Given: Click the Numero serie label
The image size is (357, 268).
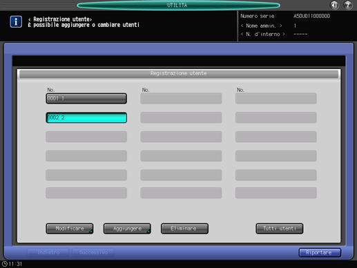Looking at the screenshot, I should (258, 16).
